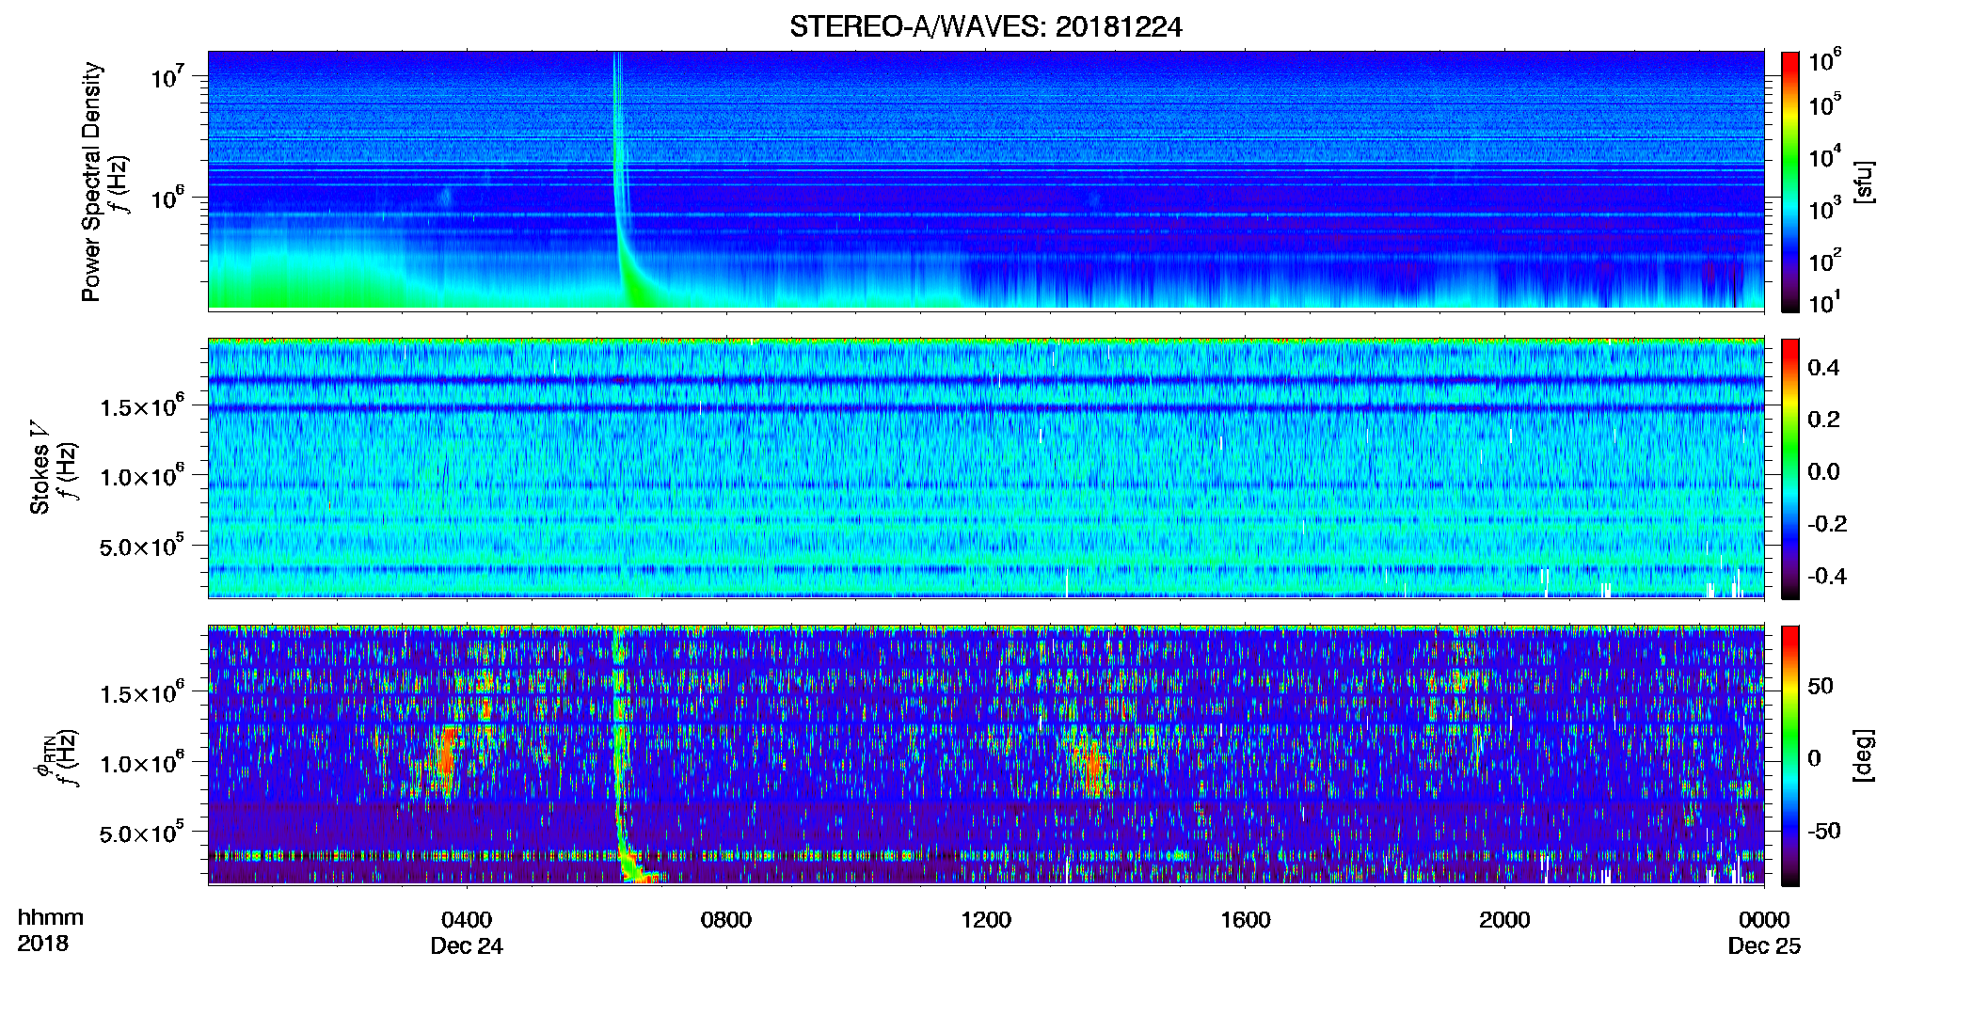
Task: Click the 0.4 label on Stokes colorbar
Action: pyautogui.click(x=1823, y=368)
